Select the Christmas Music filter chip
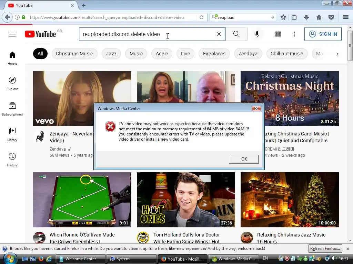Viewport: 353px width, 264px height. (74, 54)
